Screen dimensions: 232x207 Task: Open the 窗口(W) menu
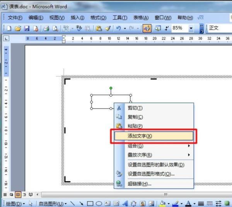pos(163,18)
